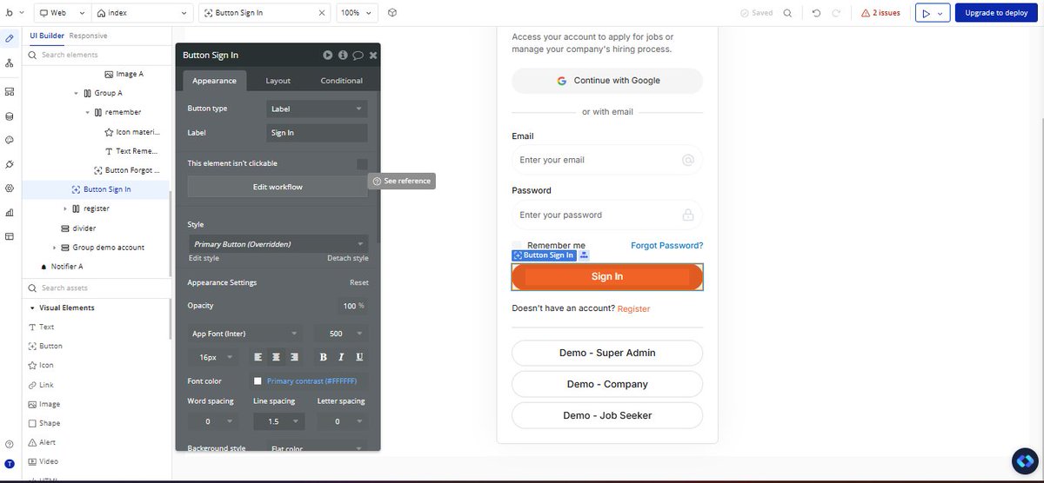Open the App Font (Inter) dropdown
Image resolution: width=1044 pixels, height=483 pixels.
(244, 334)
